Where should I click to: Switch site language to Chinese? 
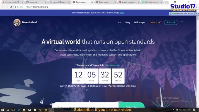click(x=119, y=23)
